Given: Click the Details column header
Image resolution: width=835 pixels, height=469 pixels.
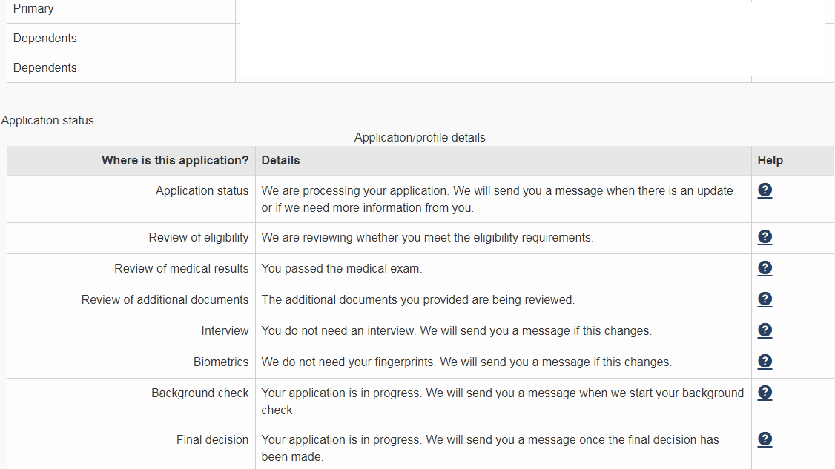Looking at the screenshot, I should 280,160.
